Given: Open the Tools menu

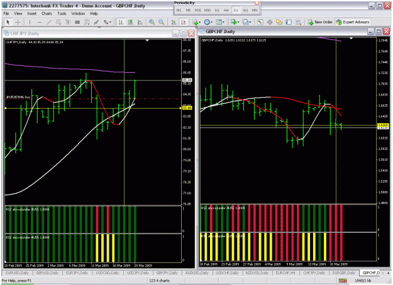Looking at the screenshot, I should point(62,14).
